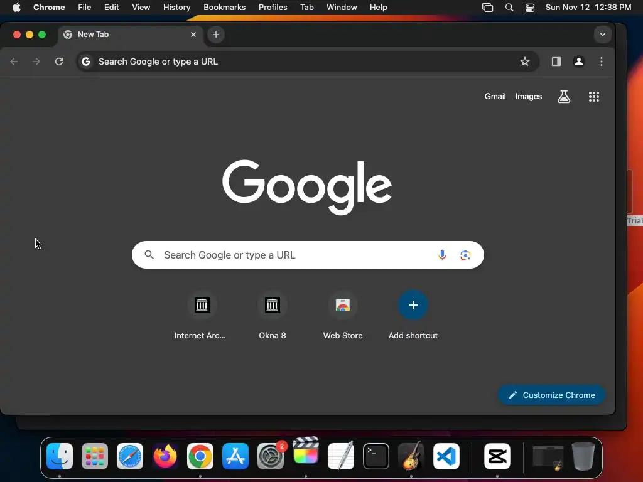Click the minimized window thumbnail in the Dock

[548, 458]
